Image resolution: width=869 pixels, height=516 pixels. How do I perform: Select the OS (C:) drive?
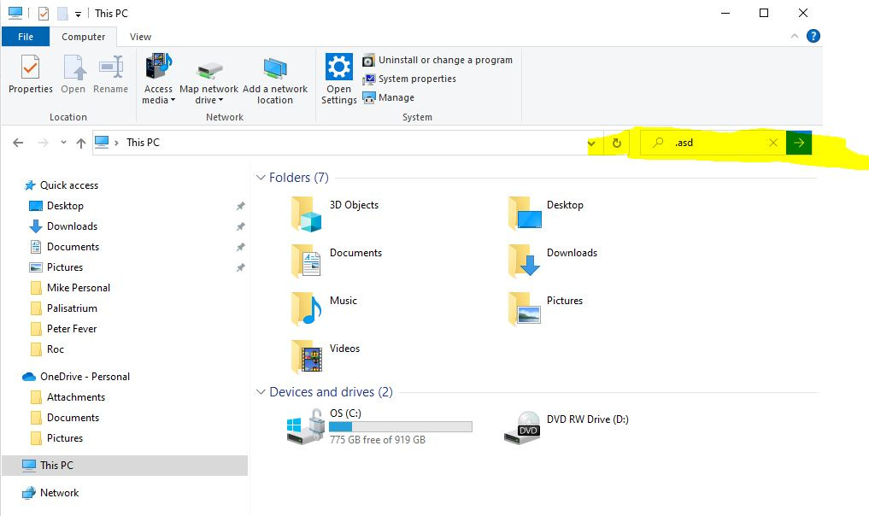pyautogui.click(x=379, y=427)
